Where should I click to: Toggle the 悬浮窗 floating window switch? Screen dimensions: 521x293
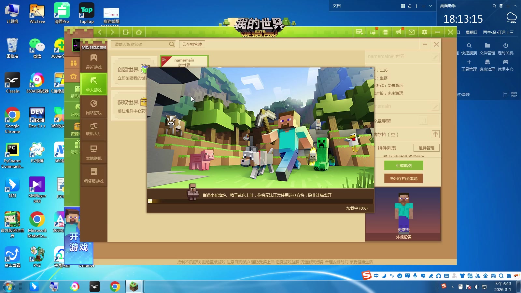[x=423, y=121]
